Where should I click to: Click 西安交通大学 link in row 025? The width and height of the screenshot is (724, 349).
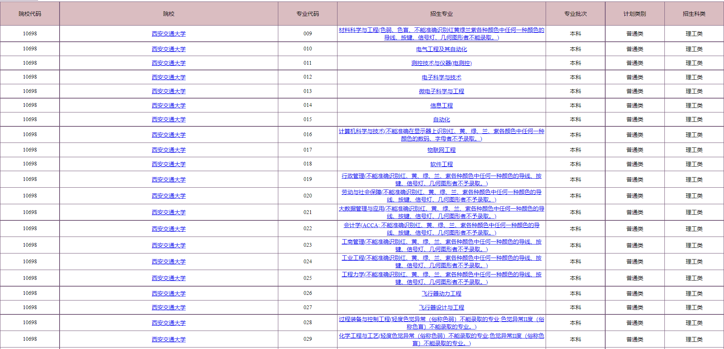[x=169, y=278]
